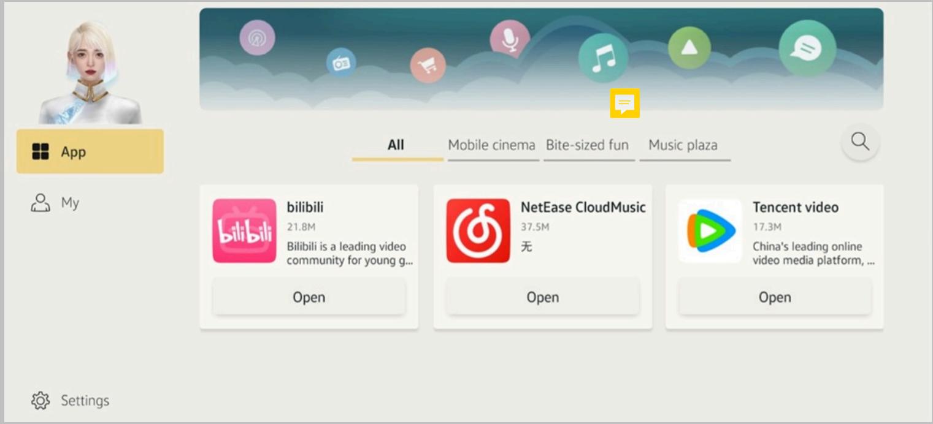Click the chat message bubble in banner
The width and height of the screenshot is (933, 424).
pyautogui.click(x=807, y=48)
